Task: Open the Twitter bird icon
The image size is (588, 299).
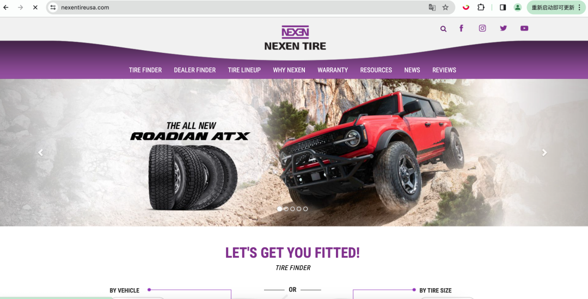Action: [503, 28]
